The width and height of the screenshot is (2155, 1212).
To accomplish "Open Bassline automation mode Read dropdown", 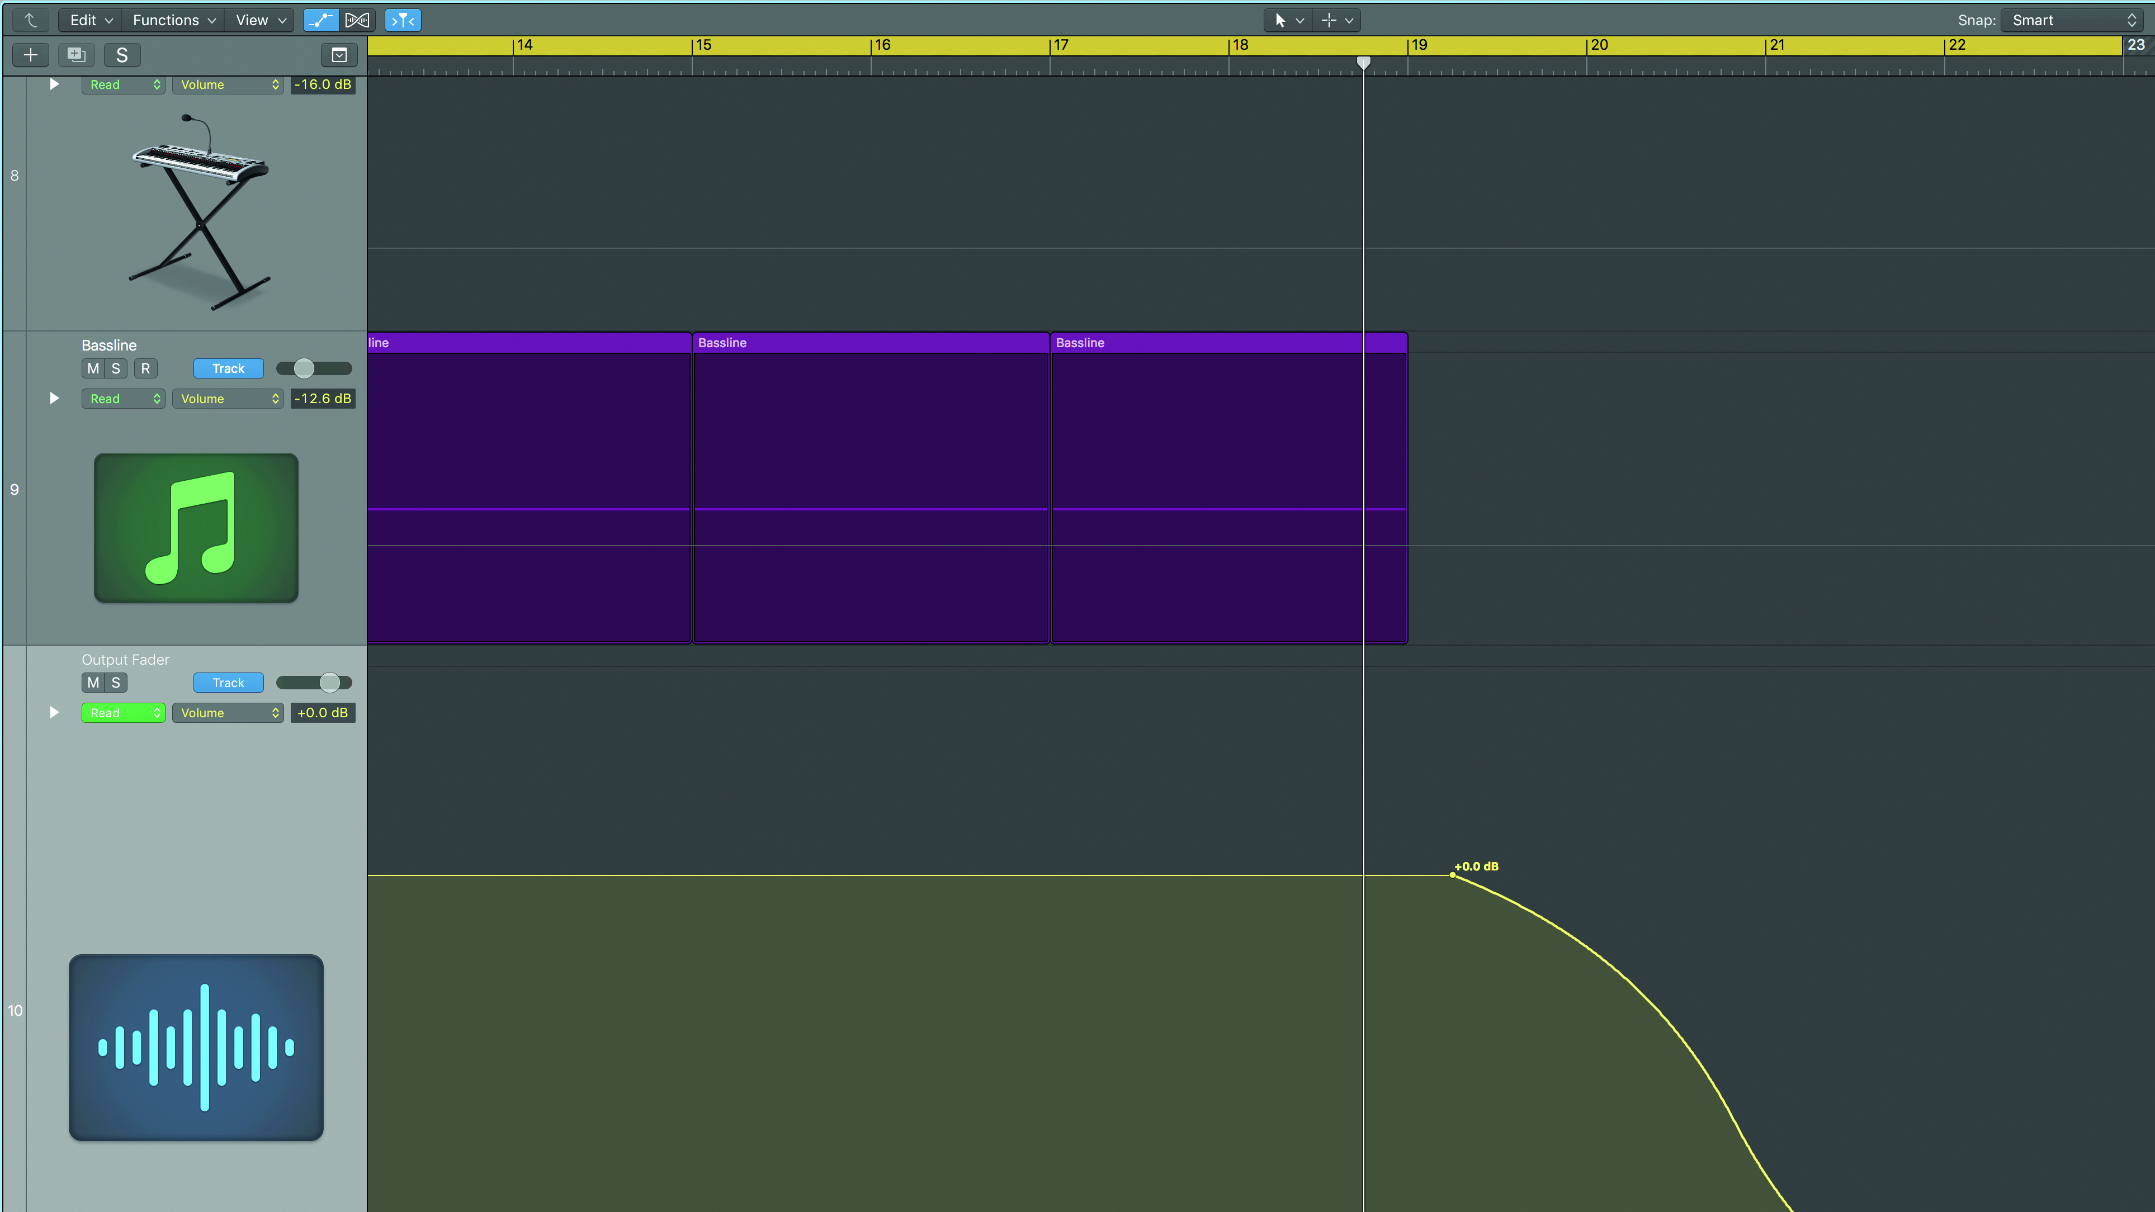I will tap(123, 399).
